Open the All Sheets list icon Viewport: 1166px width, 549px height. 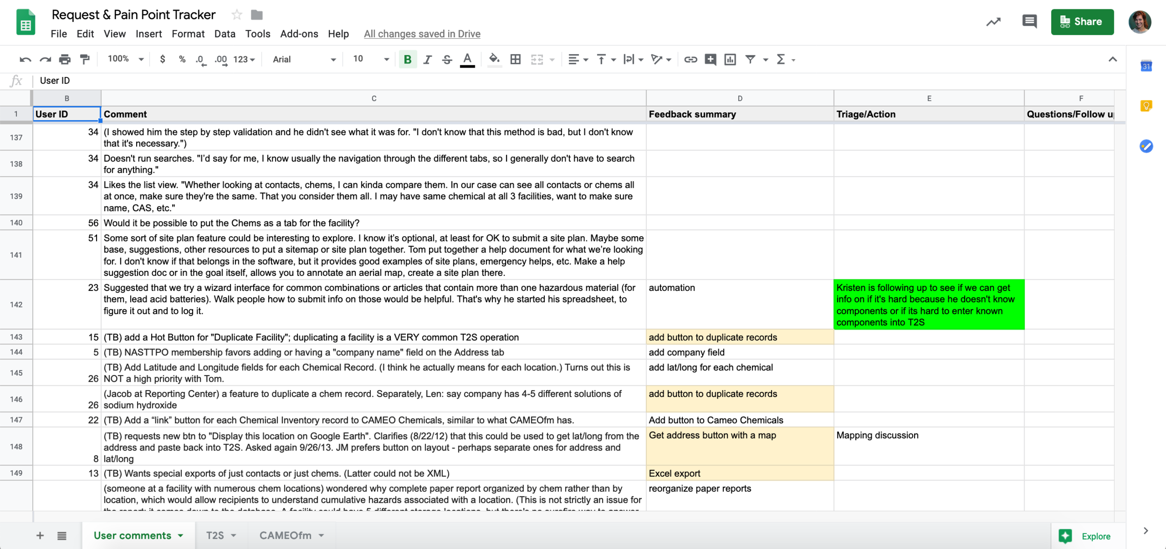click(62, 536)
